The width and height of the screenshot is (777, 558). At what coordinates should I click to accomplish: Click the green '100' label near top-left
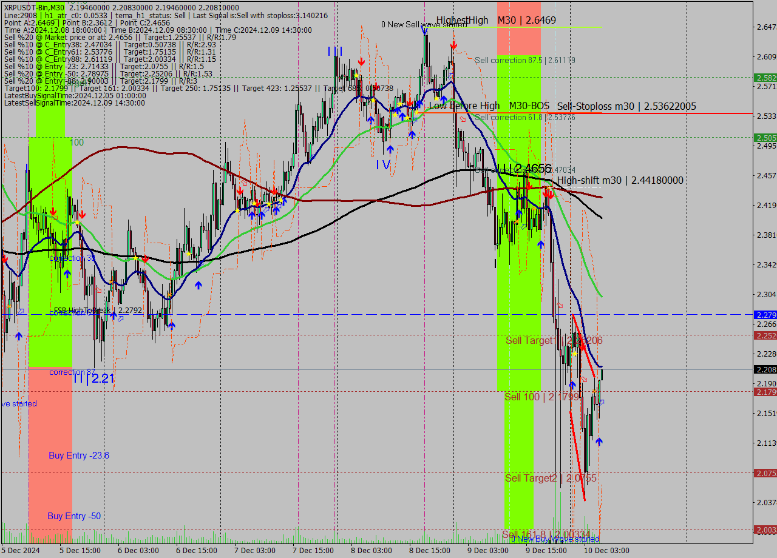pos(76,142)
